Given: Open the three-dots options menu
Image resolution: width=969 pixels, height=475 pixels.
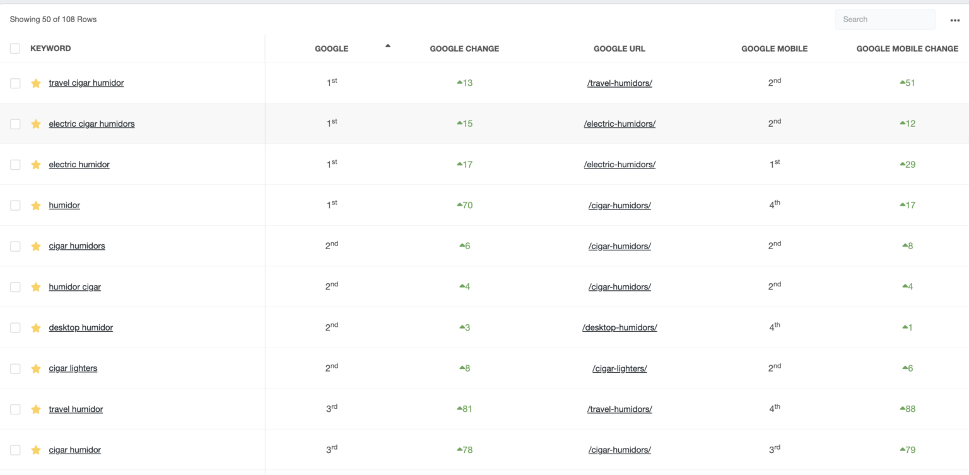Looking at the screenshot, I should pos(954,20).
